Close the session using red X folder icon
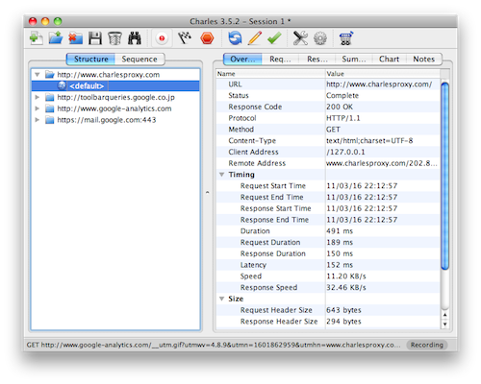 [75, 38]
